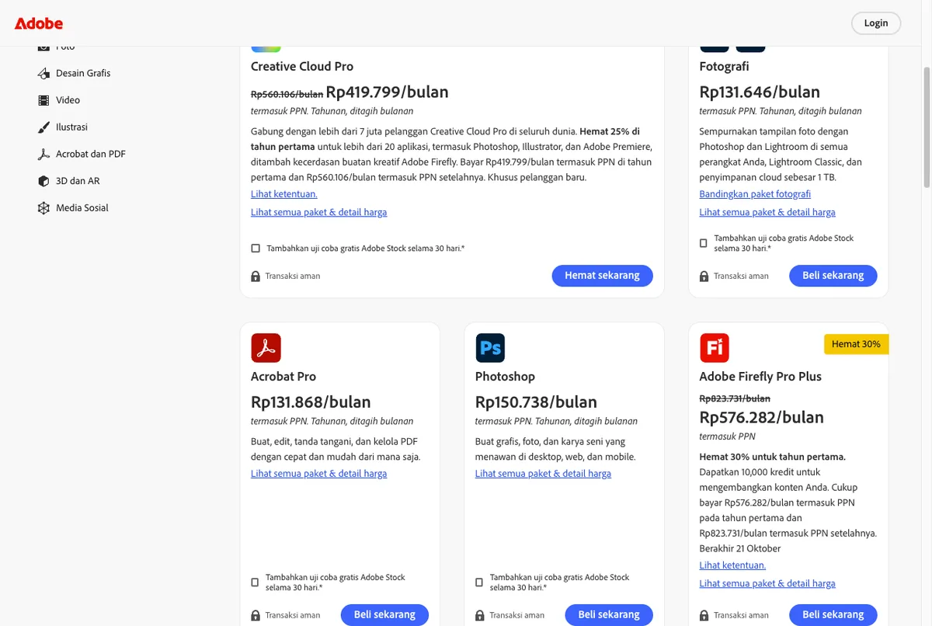Image resolution: width=932 pixels, height=626 pixels.
Task: Open the 3D dan AR cube icon
Action: point(43,181)
